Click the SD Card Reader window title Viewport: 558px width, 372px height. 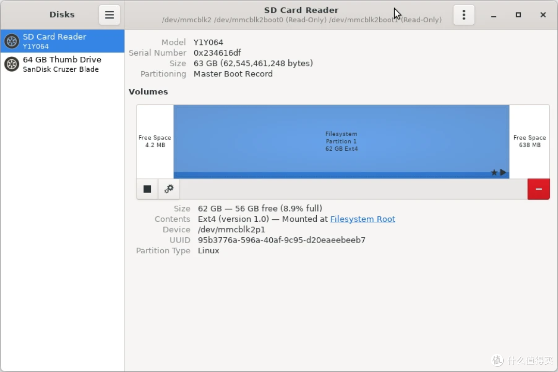tap(301, 10)
